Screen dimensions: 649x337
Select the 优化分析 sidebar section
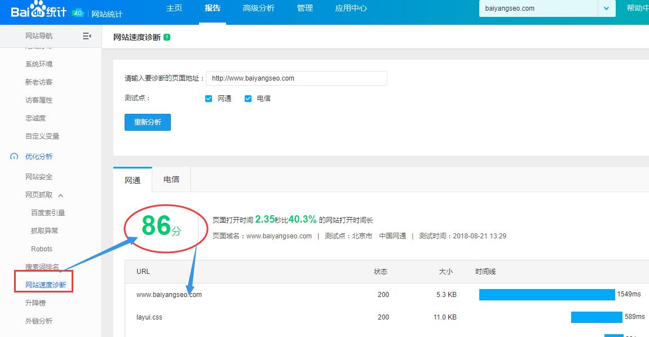[x=39, y=156]
